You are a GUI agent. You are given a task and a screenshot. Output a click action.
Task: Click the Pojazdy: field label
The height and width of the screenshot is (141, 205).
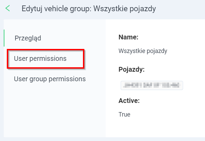(x=132, y=69)
